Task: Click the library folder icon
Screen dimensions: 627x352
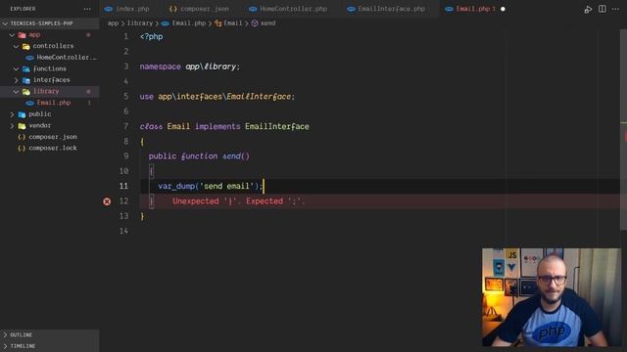Action: point(26,92)
